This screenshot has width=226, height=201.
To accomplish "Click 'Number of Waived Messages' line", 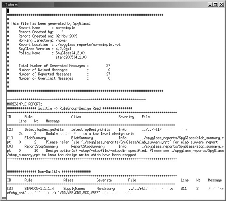I will 64,70.
